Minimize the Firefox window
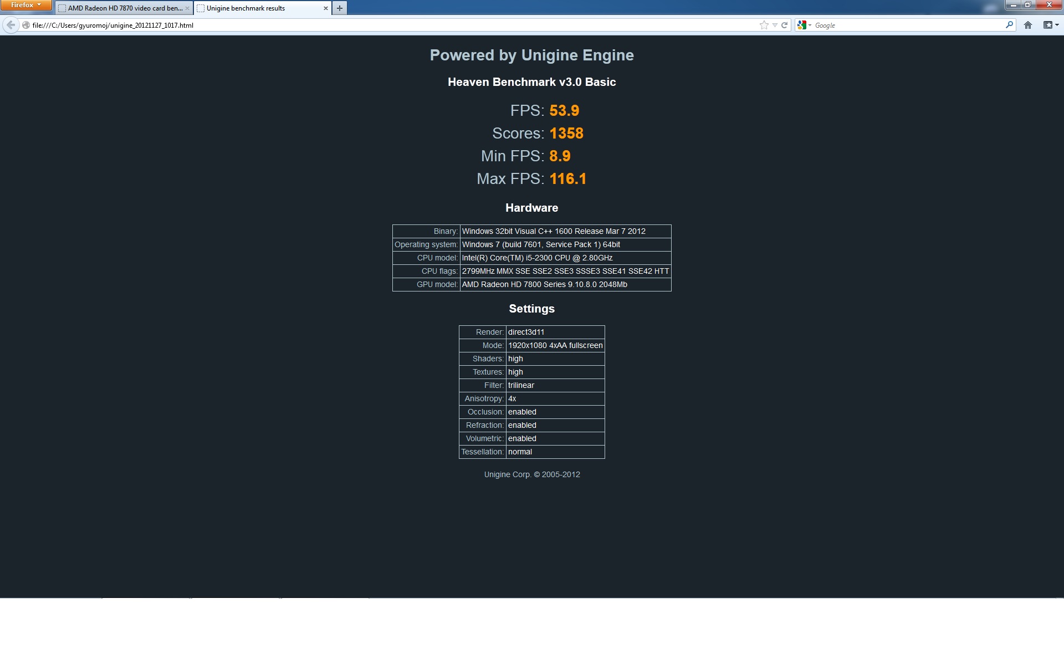 point(1013,4)
